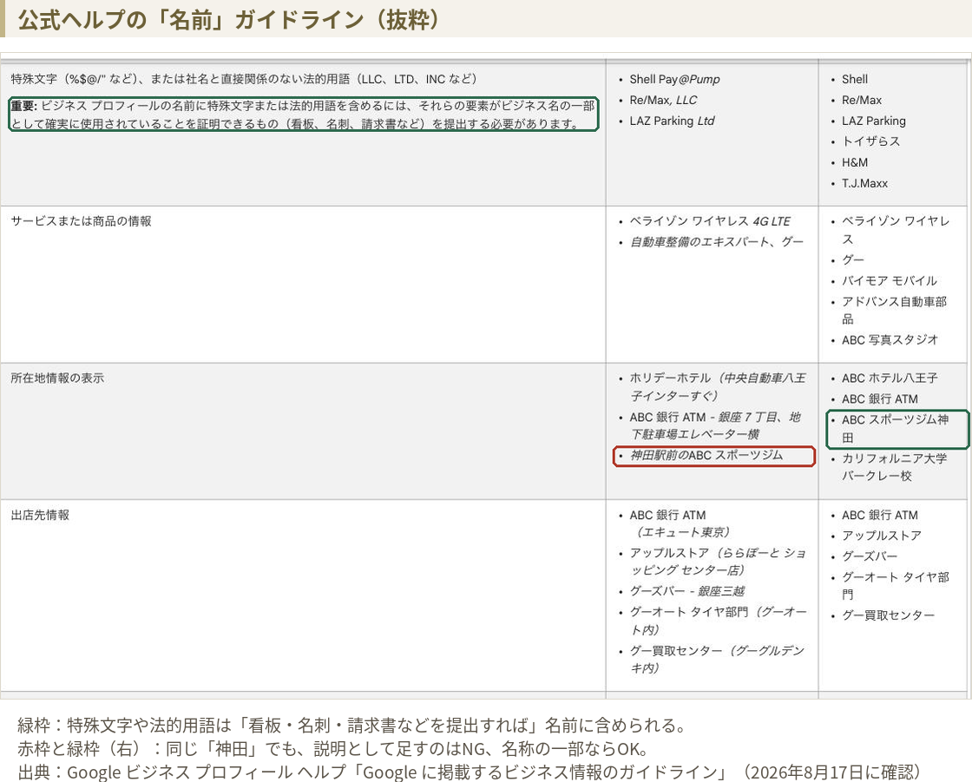Select the Re/Max, LLC example
The image size is (972, 782).
663,100
